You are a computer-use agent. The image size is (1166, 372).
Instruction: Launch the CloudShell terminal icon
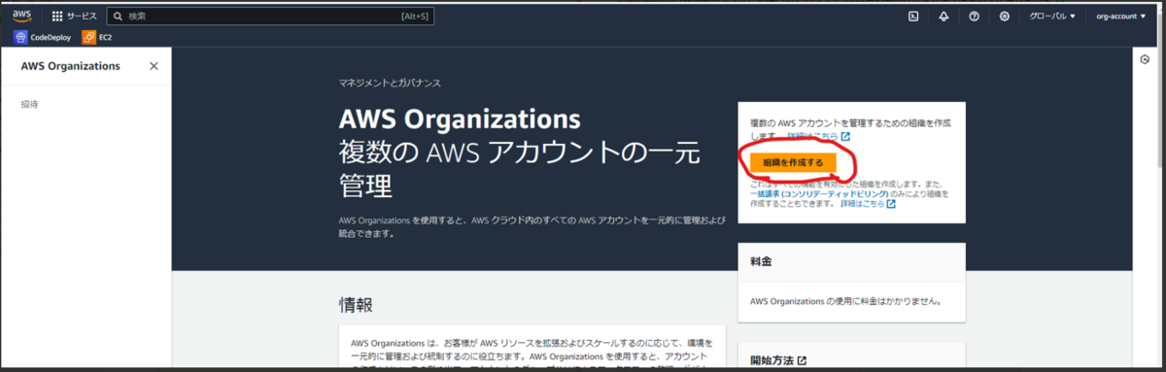click(x=913, y=17)
